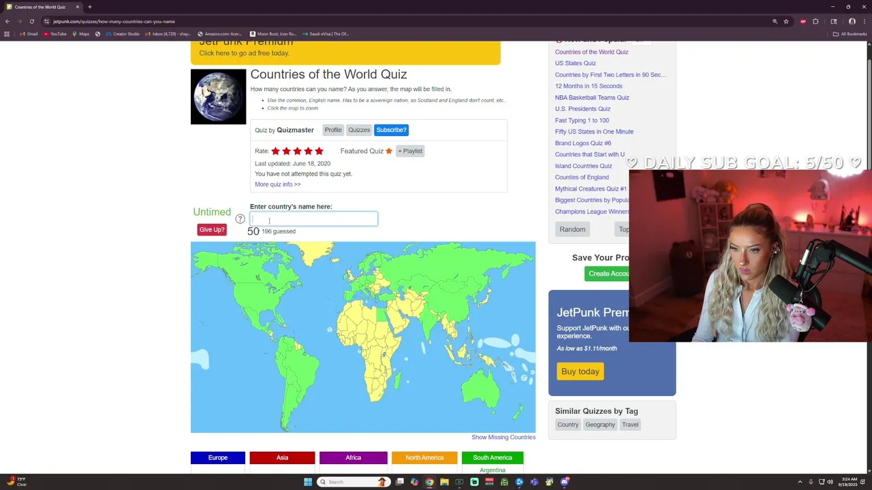
Task: Click the red Give Up? button
Action: click(212, 230)
